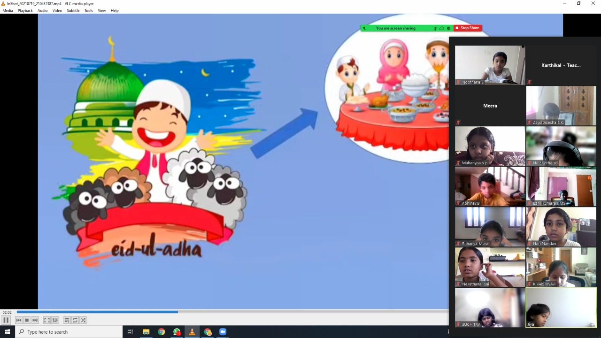601x338 pixels.
Task: Skip to previous media in VLC
Action: point(19,320)
